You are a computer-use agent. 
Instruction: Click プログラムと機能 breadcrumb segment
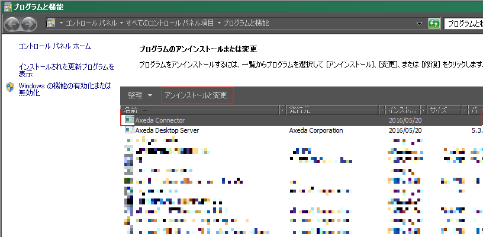[x=246, y=23]
